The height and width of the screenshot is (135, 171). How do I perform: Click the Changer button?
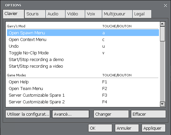pos(111,114)
